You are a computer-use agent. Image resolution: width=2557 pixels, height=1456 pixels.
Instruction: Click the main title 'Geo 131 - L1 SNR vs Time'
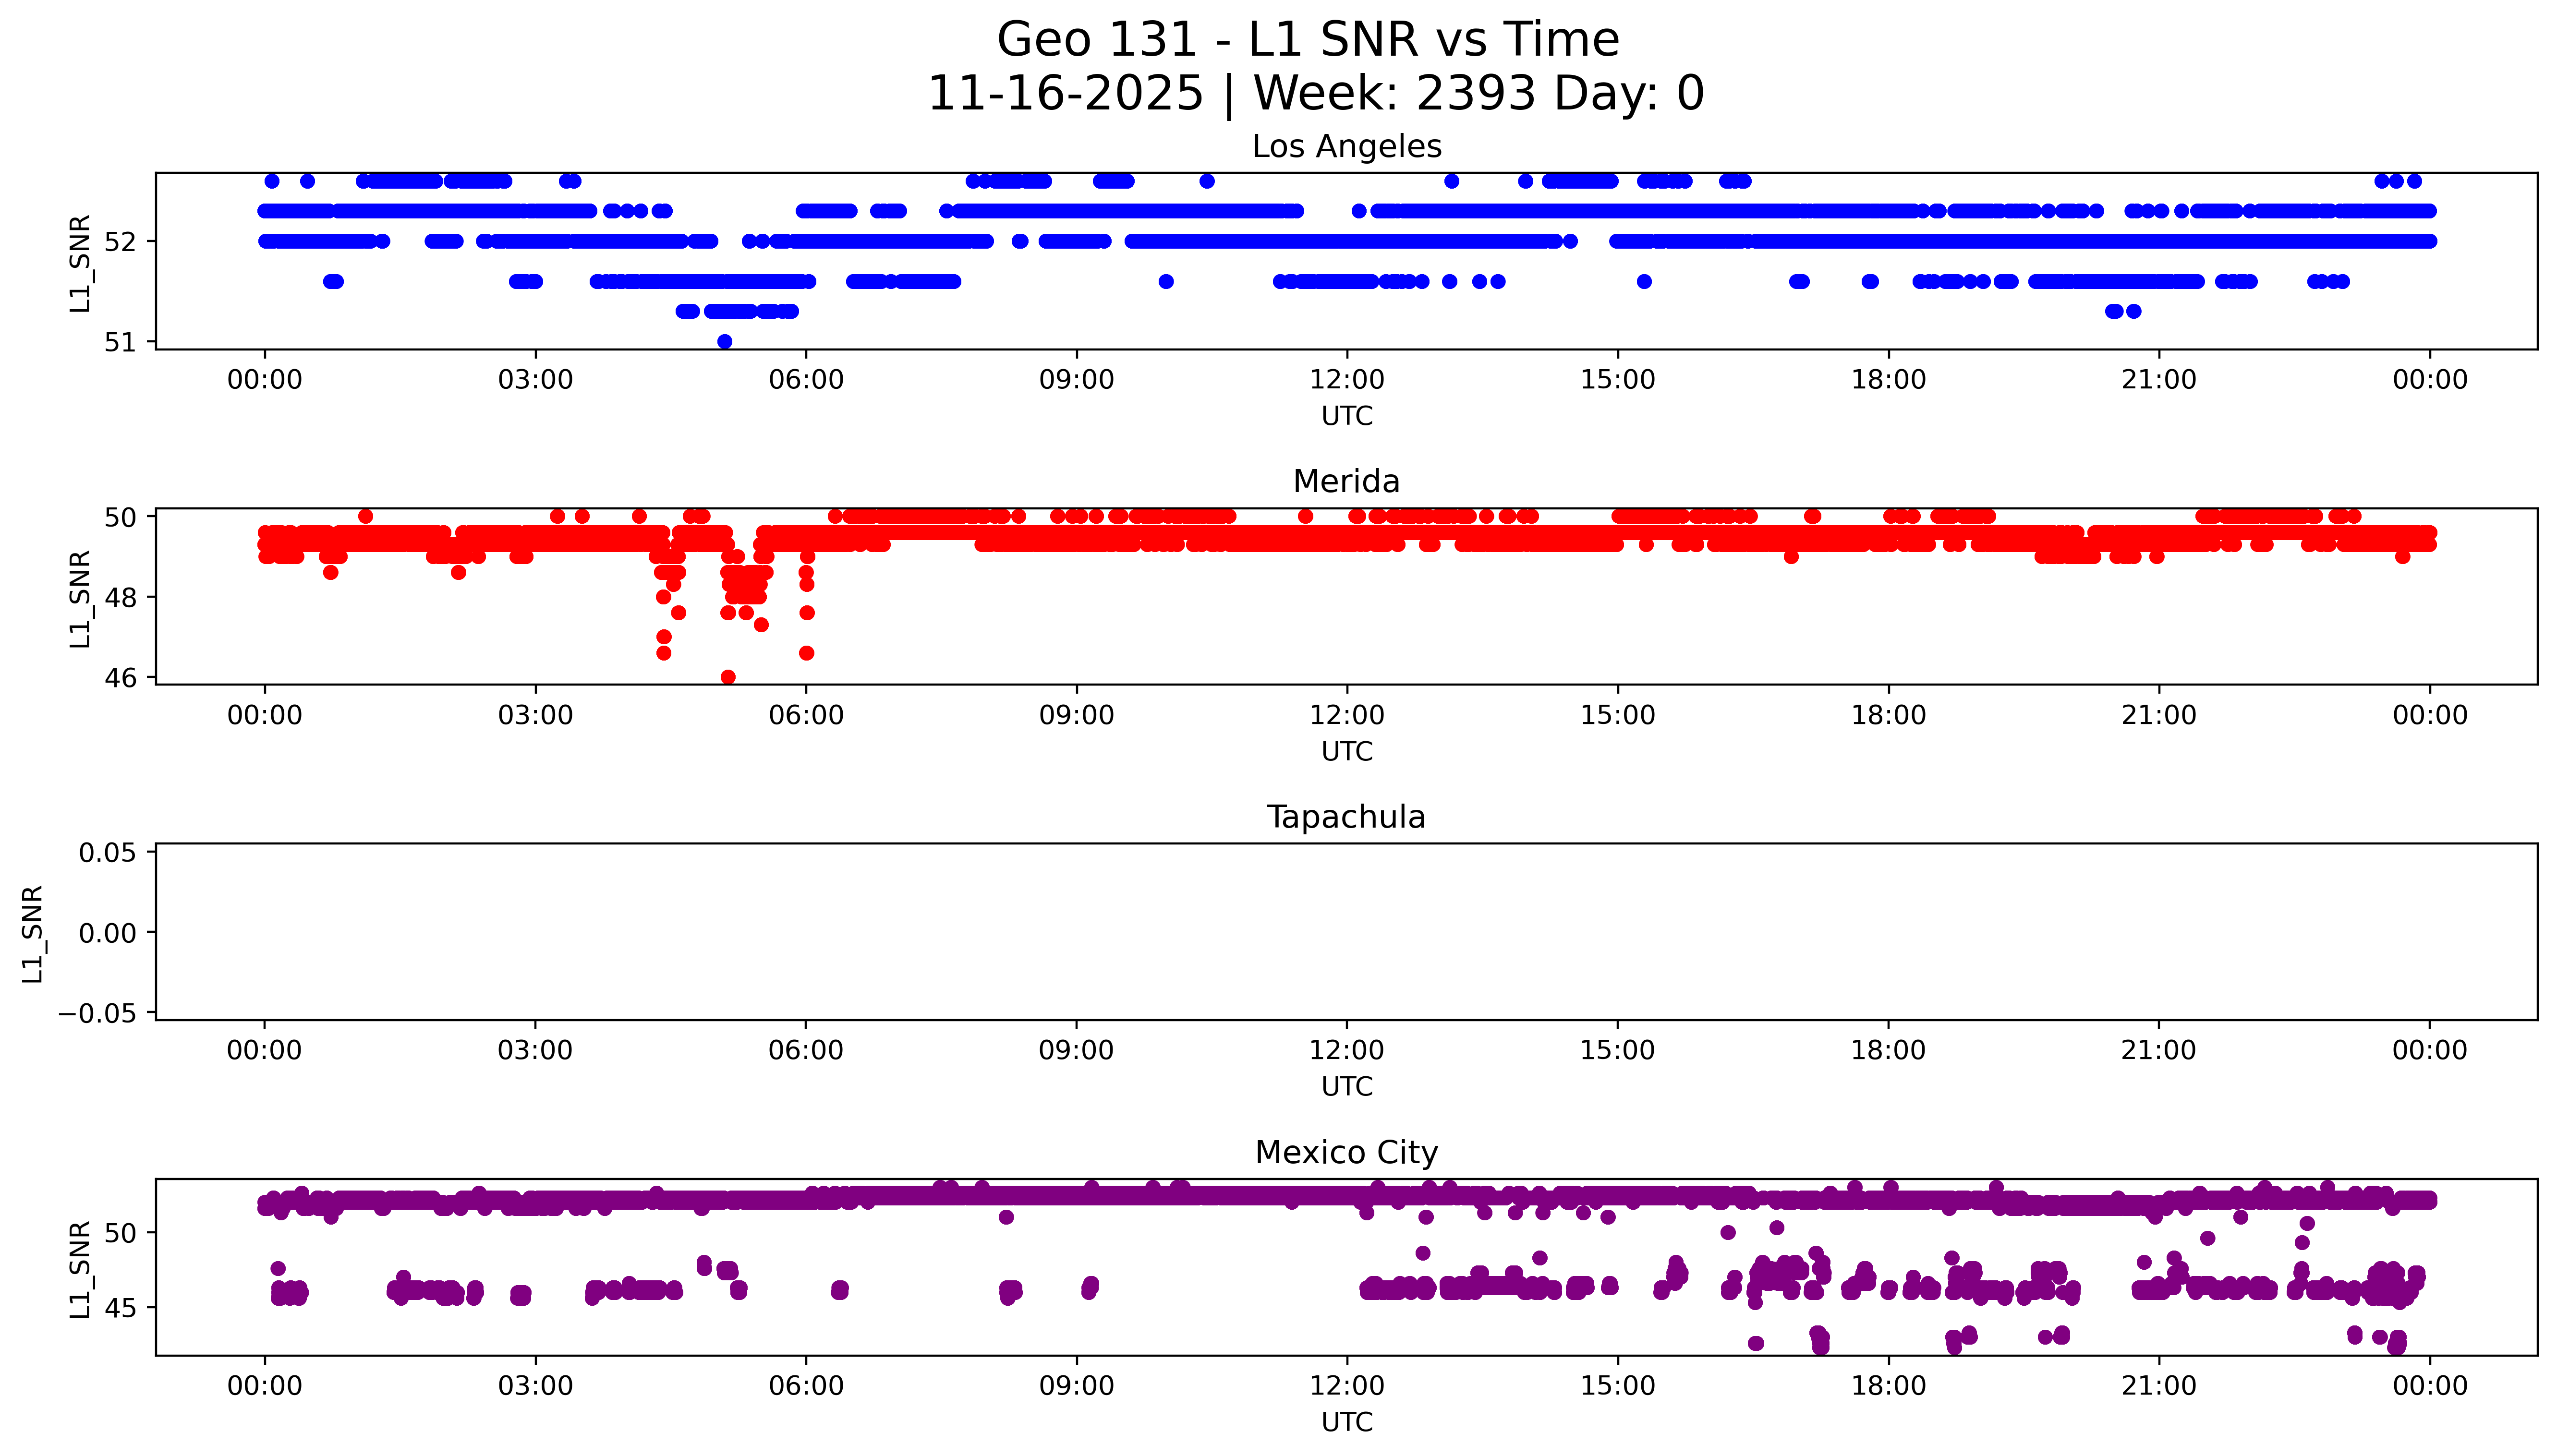1308,40
